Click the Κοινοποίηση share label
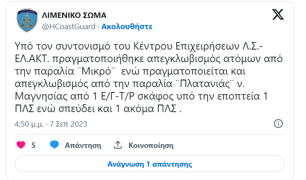Viewport: 306px width, 180px height. (x=151, y=145)
